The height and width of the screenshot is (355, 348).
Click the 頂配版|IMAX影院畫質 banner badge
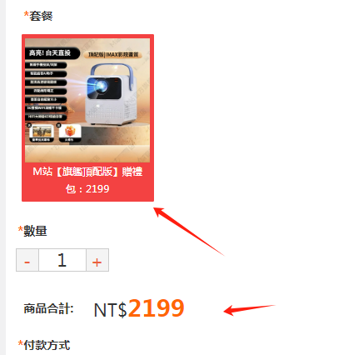pos(113,54)
